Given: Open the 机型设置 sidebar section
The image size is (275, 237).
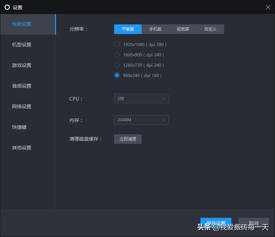Looking at the screenshot, I should (22, 45).
